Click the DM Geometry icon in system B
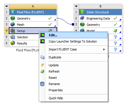Screen dimensions: 125x106 click(82, 24)
